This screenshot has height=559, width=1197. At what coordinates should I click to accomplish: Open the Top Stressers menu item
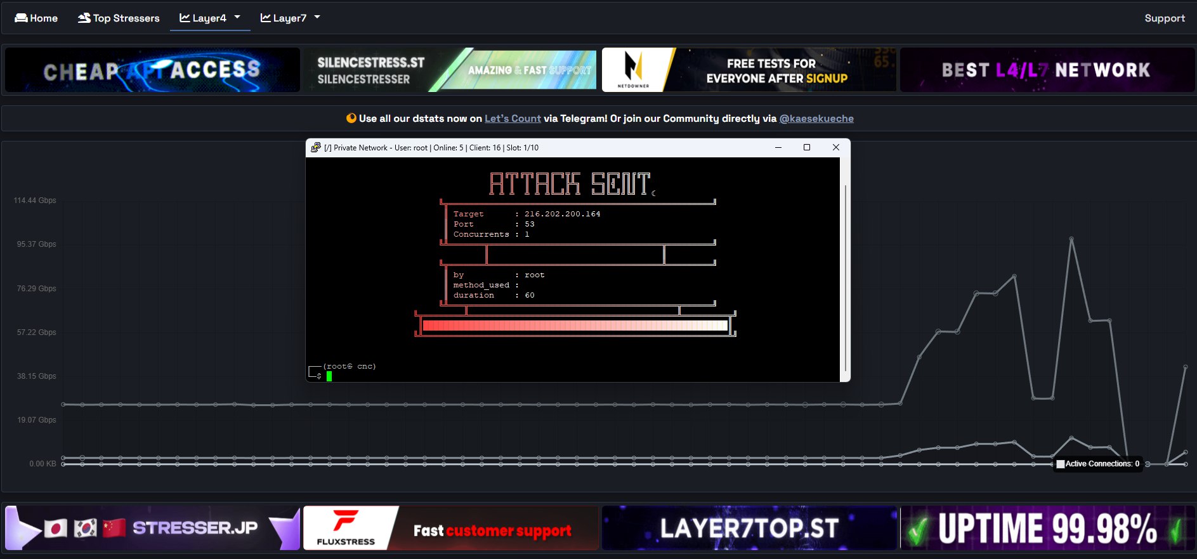click(126, 18)
